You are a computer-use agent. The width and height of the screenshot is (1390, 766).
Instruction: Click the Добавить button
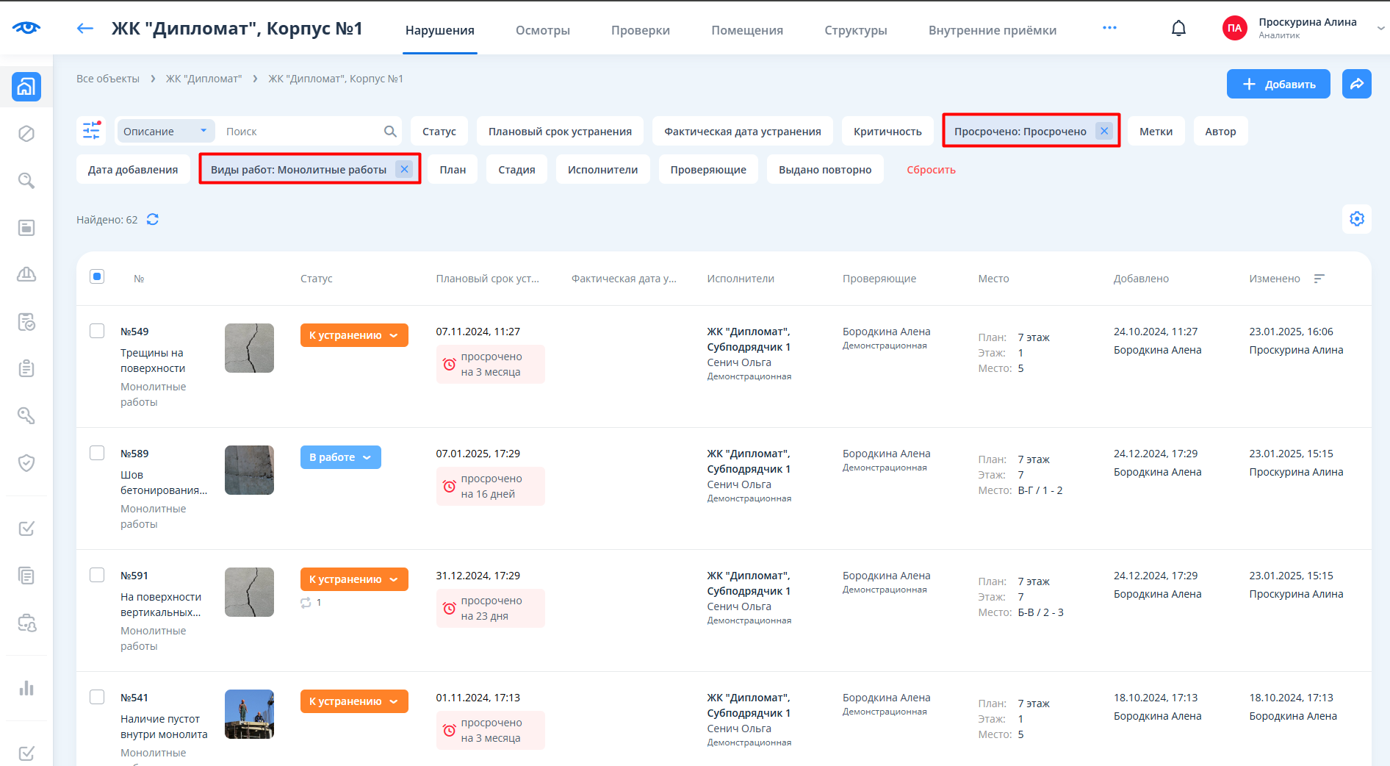point(1278,84)
